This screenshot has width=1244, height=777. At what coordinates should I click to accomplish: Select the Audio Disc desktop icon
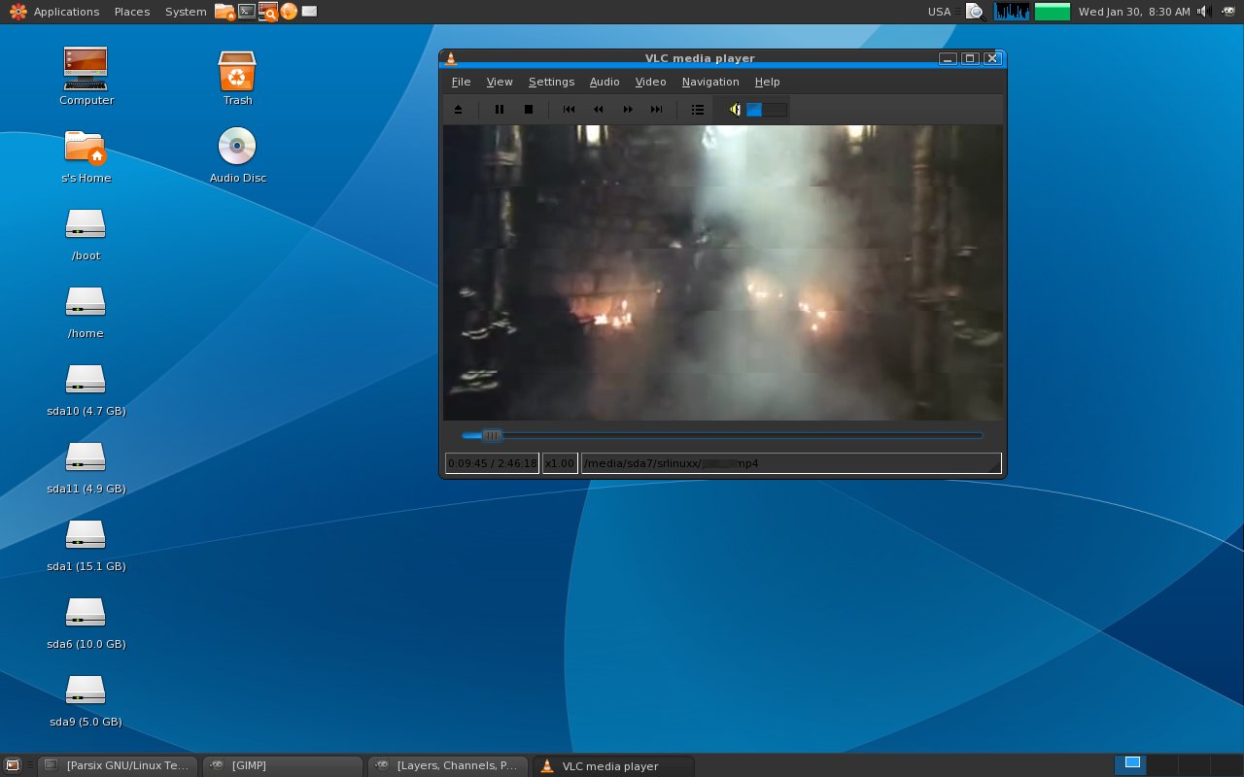pyautogui.click(x=237, y=155)
